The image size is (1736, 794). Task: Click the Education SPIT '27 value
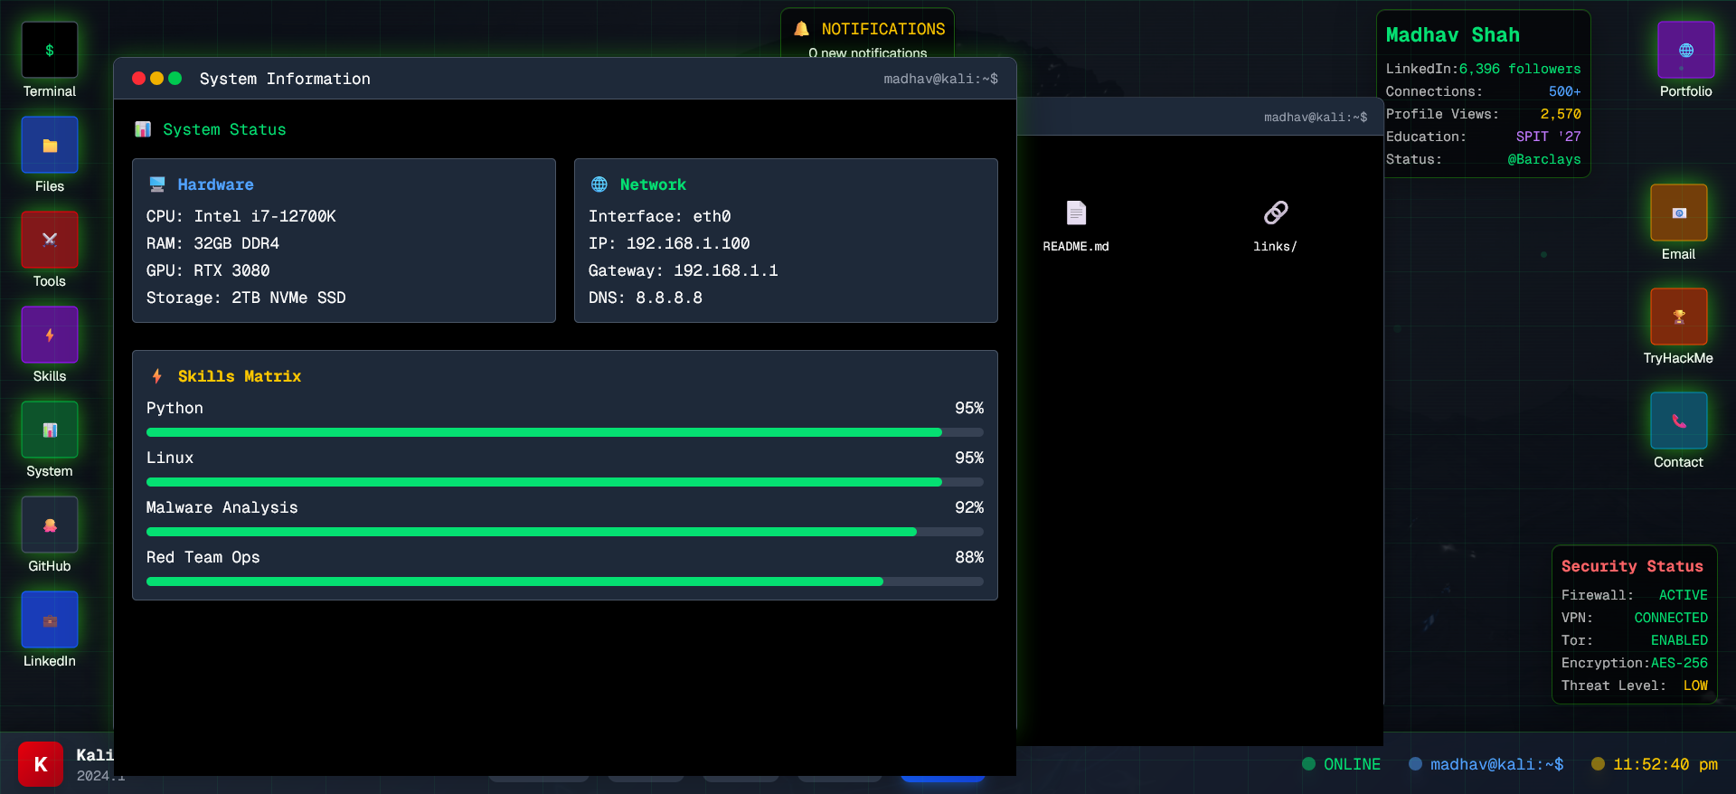click(1548, 137)
